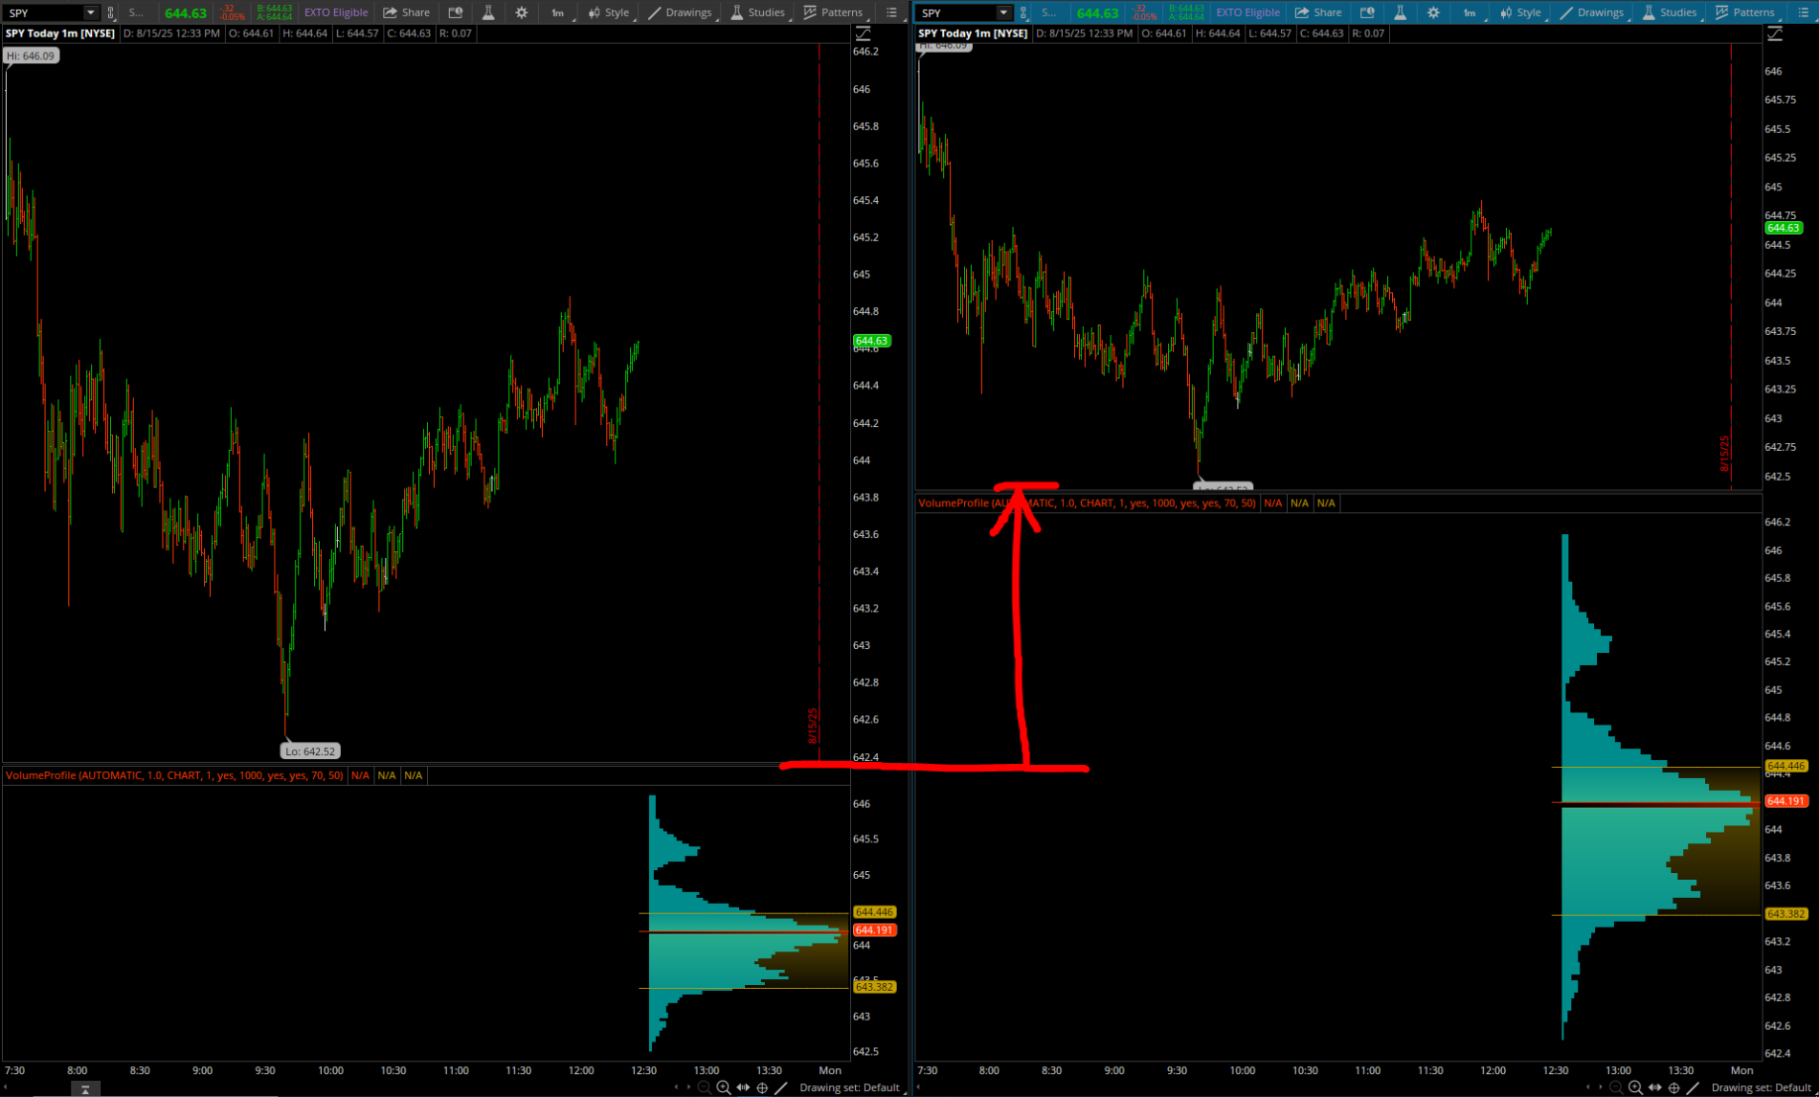
Task: Click the expand-arrows icon at left chart bottom
Action: (743, 1087)
